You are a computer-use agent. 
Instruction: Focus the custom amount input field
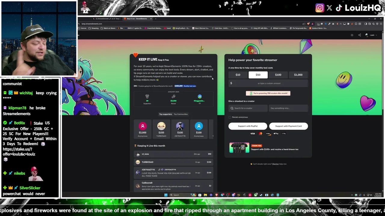[x=268, y=83]
